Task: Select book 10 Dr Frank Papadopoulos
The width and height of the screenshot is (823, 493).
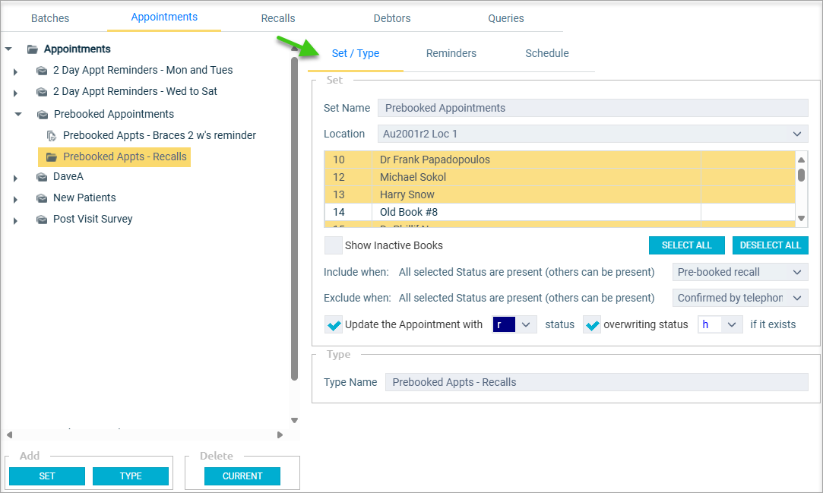Action: point(559,160)
